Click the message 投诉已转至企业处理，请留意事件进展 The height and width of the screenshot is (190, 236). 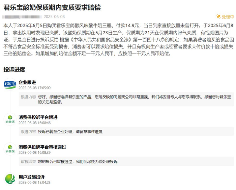click(70, 131)
